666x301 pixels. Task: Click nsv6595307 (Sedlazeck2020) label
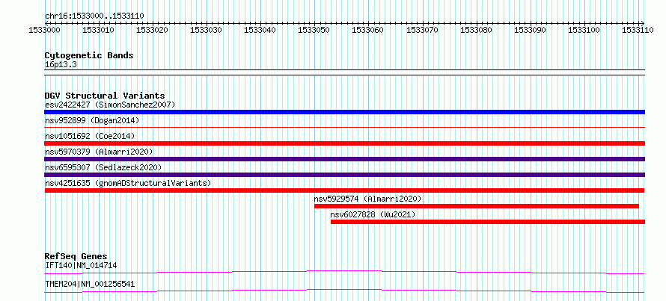pos(103,167)
